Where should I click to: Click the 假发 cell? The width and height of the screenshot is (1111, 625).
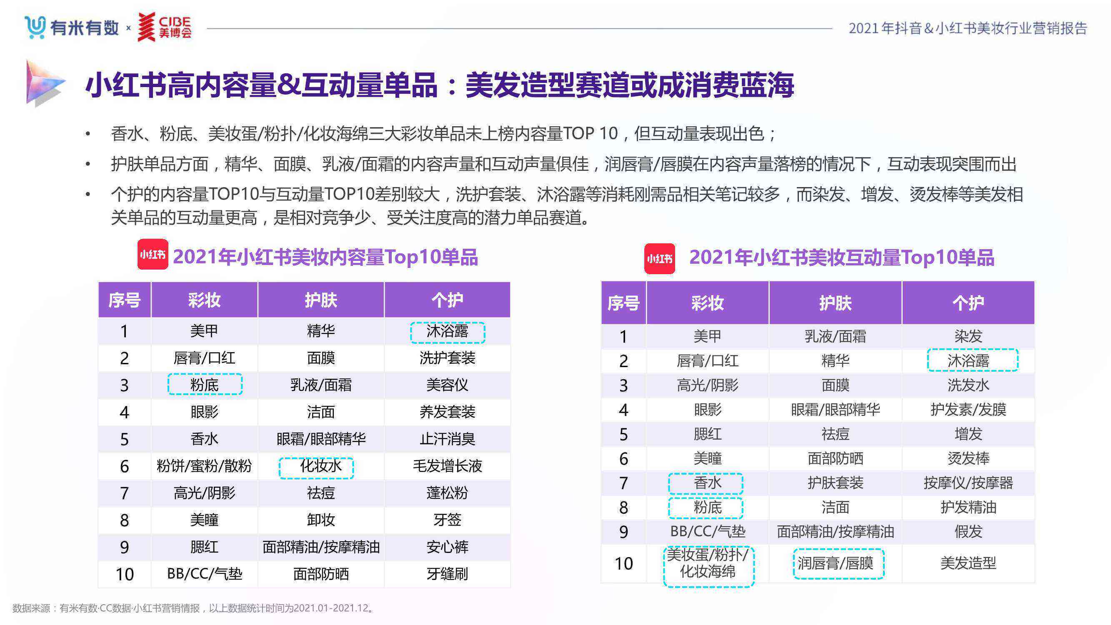click(968, 531)
